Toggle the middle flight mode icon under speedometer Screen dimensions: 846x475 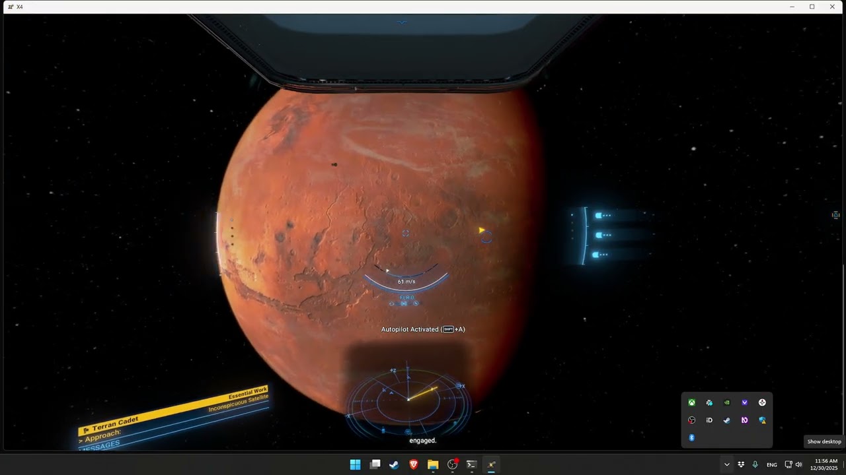click(x=404, y=303)
